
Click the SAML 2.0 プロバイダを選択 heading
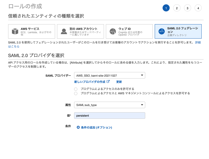coord(36,55)
